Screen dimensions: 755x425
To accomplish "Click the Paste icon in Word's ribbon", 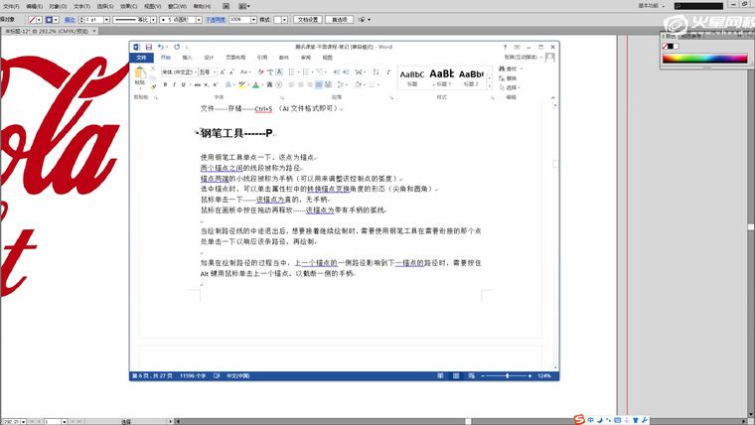I will click(140, 74).
